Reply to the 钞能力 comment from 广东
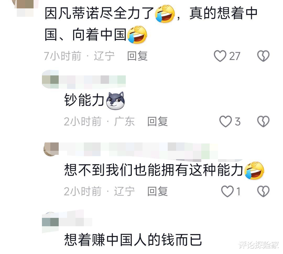Viewport: 283px width, 254px height. [x=157, y=122]
